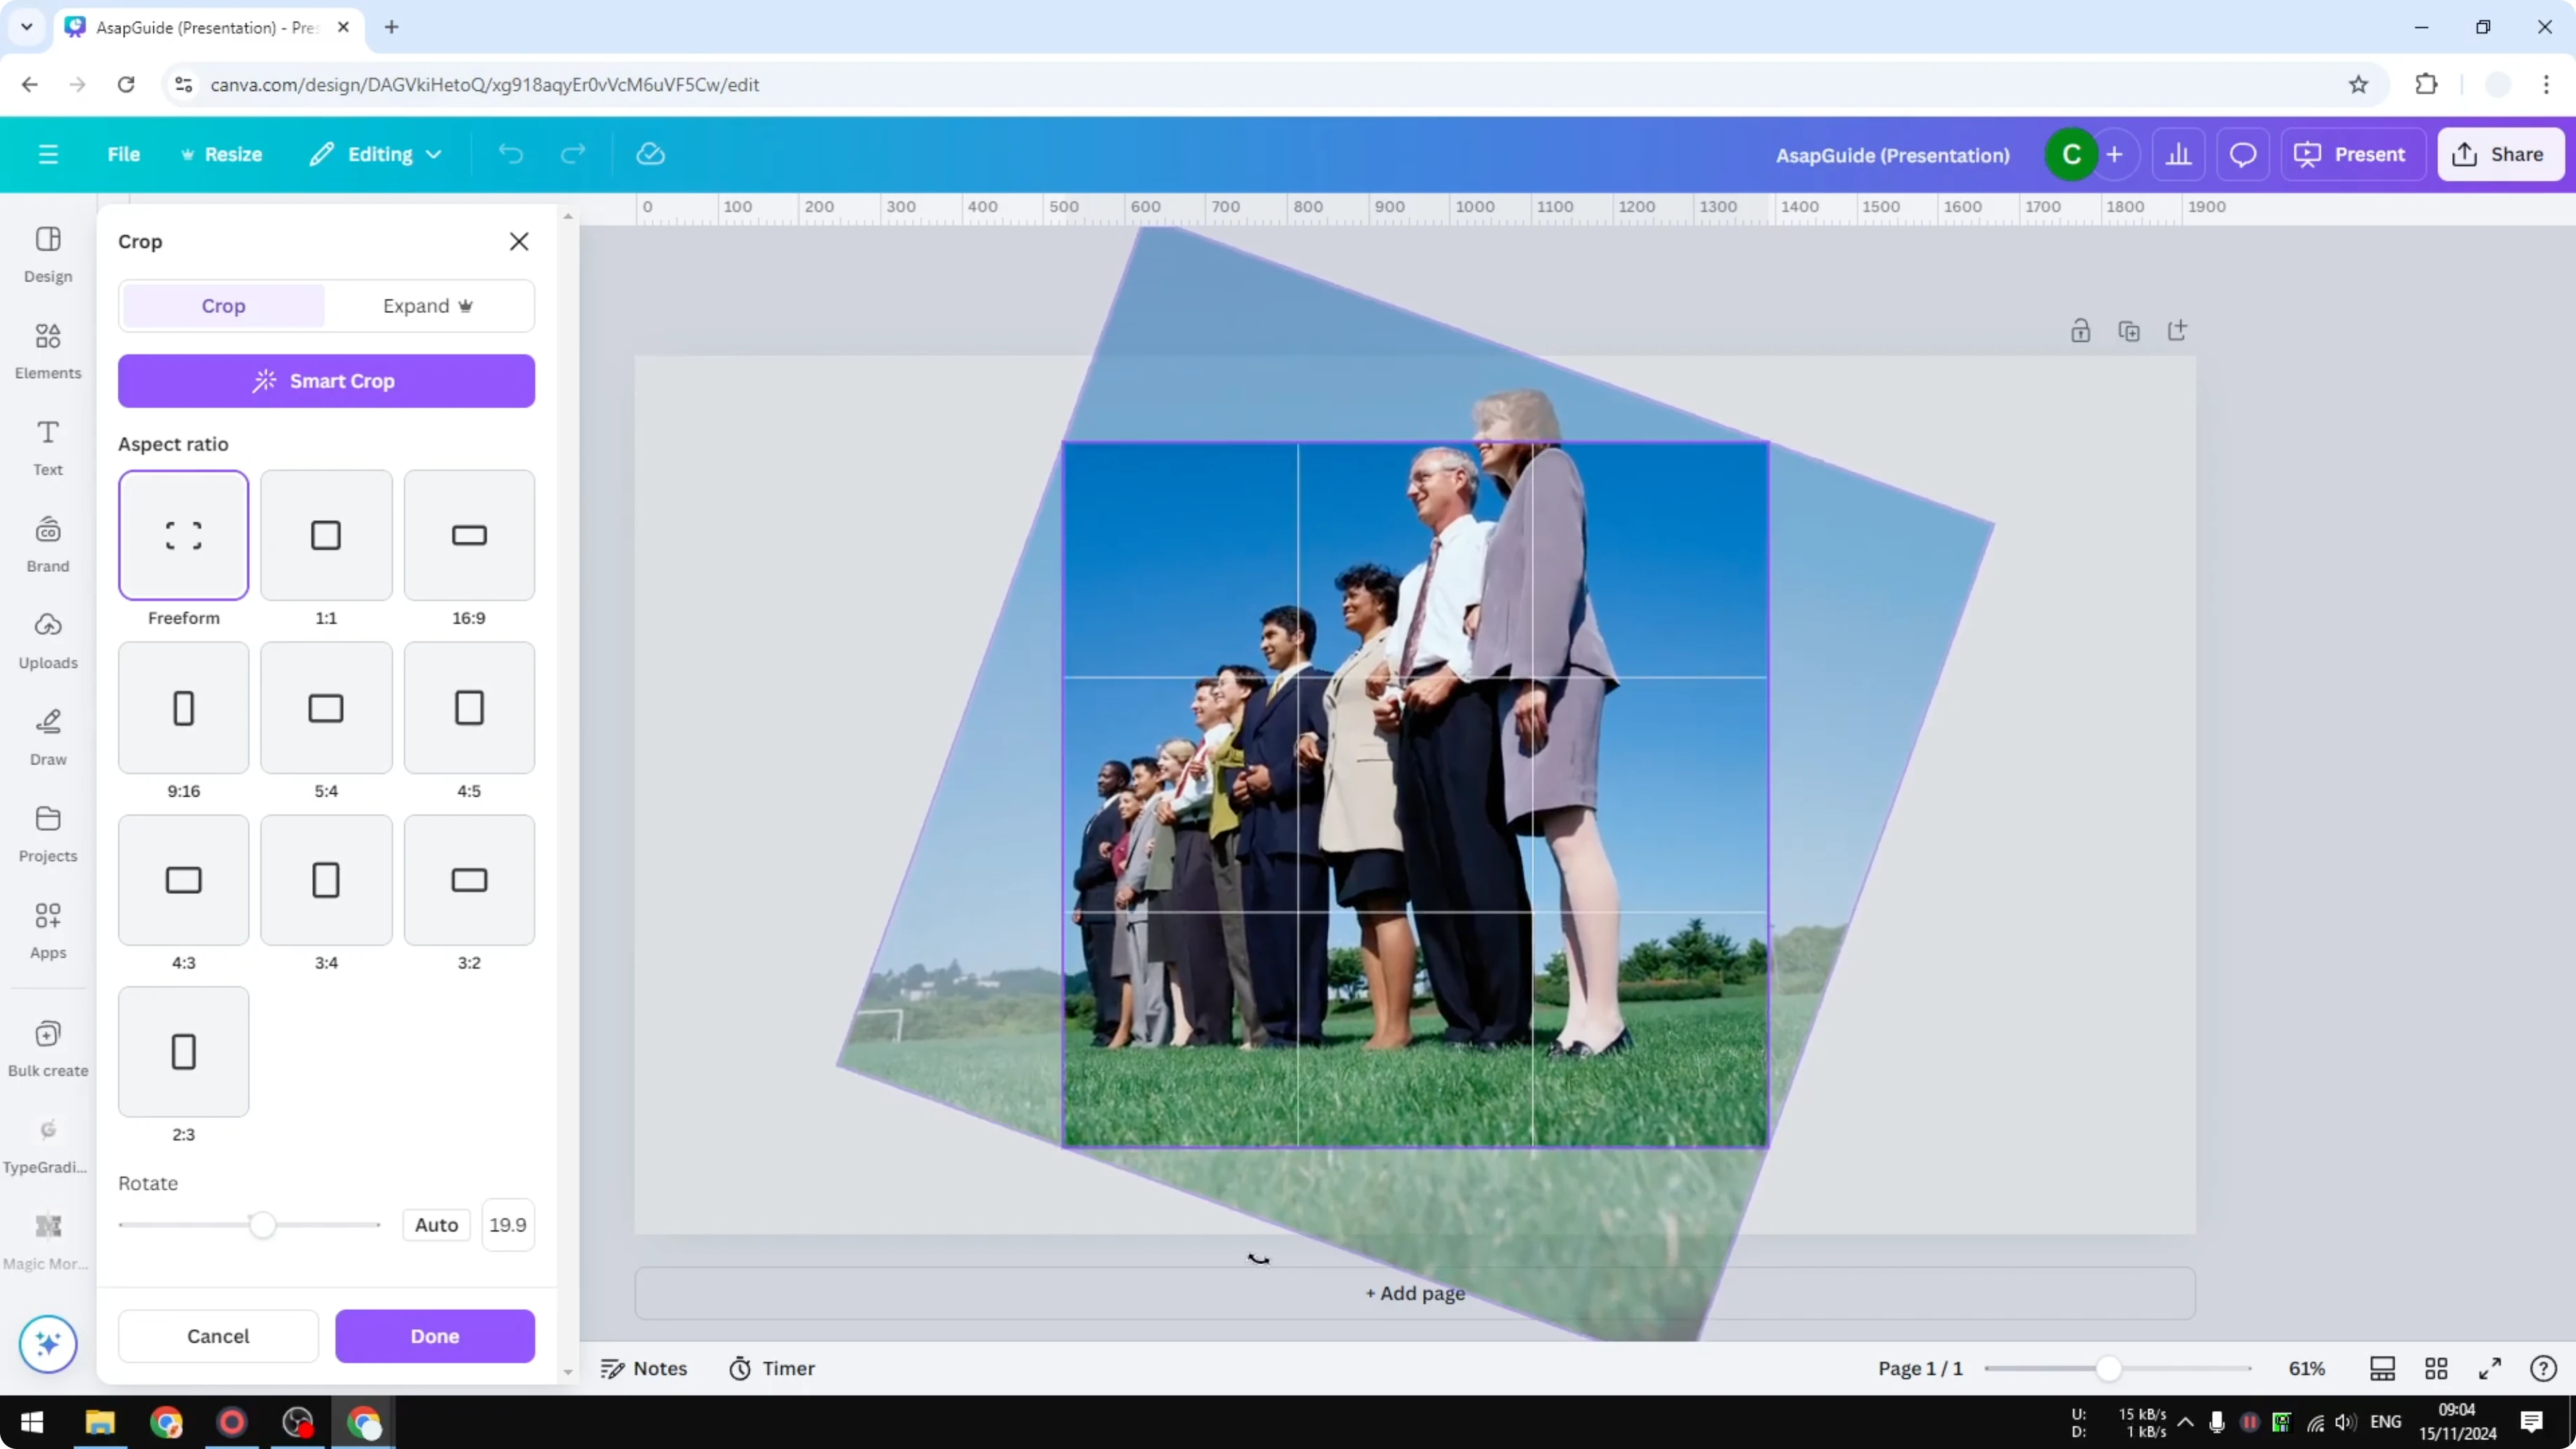
Task: Select the Freeform aspect ratio
Action: pyautogui.click(x=183, y=535)
